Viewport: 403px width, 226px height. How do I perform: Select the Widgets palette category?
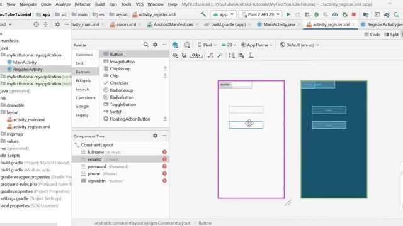(83, 81)
